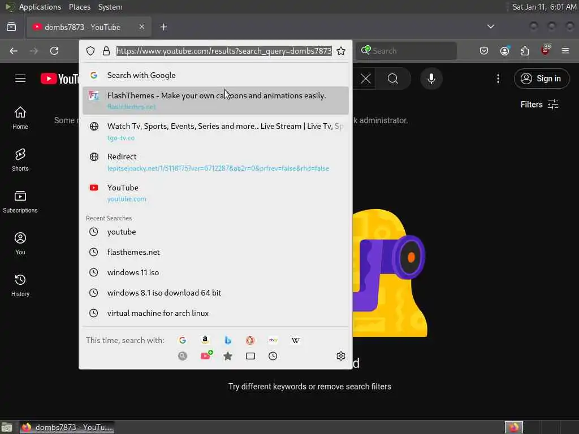Screen dimensions: 579x434
Task: Open the System menu
Action: point(110,7)
